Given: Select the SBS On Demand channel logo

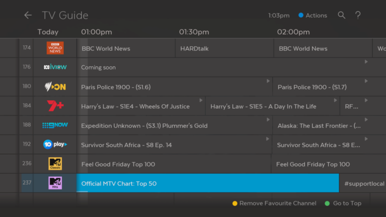Looking at the screenshot, I should point(55,87).
